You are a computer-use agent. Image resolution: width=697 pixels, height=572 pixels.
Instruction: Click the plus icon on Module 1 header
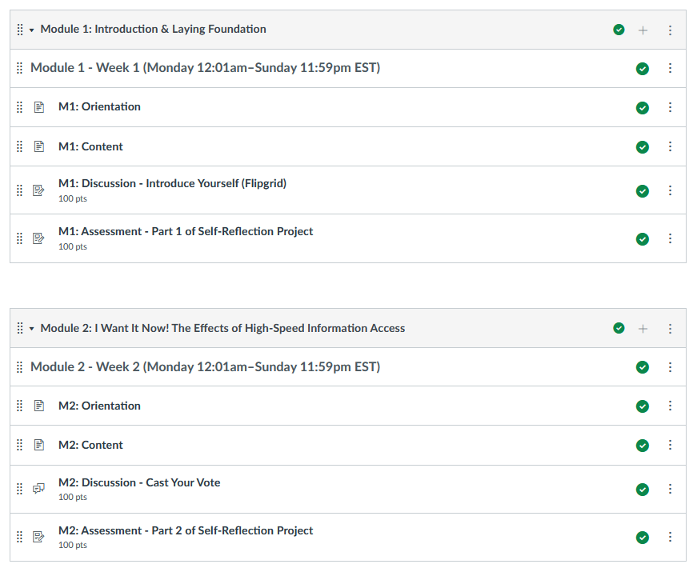[x=643, y=29]
